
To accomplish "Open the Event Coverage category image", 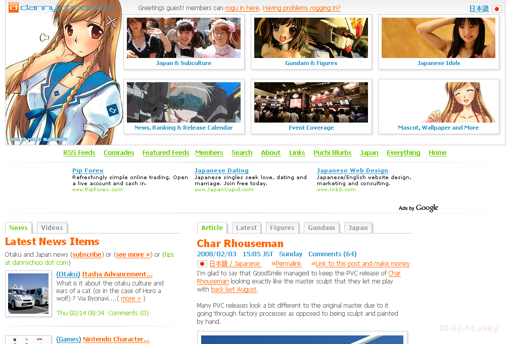I will pyautogui.click(x=311, y=102).
